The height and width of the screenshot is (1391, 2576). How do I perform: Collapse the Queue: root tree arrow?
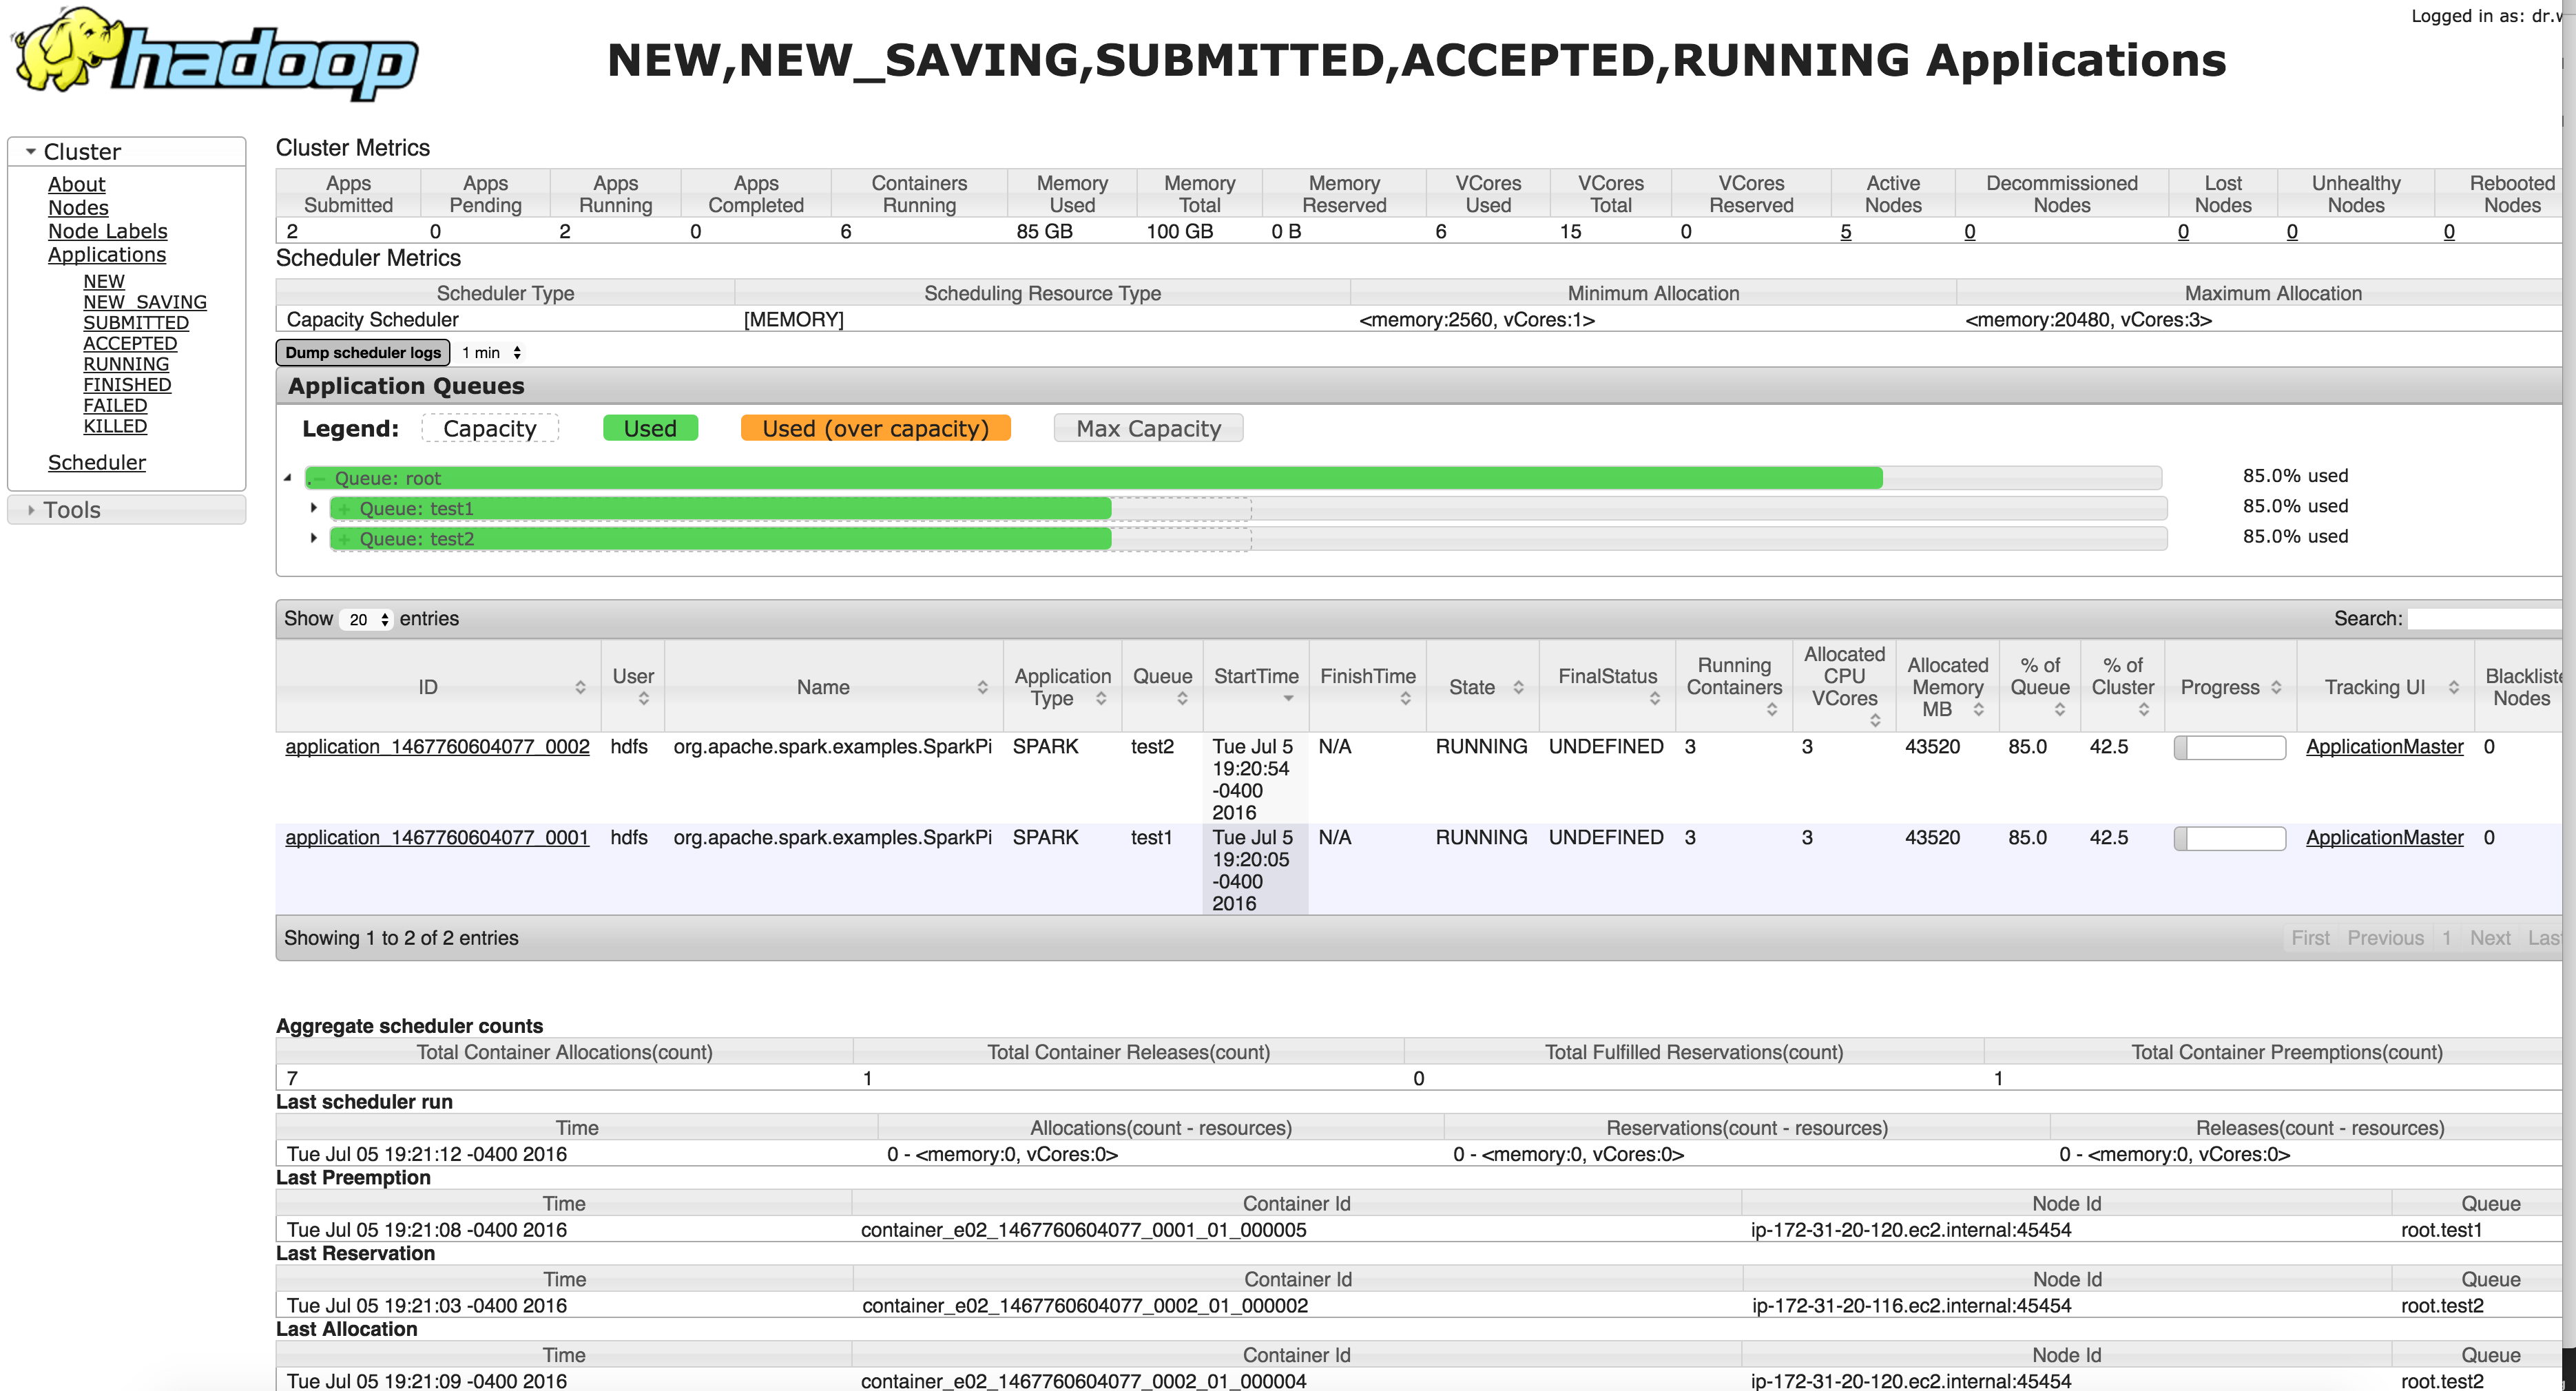pos(288,478)
